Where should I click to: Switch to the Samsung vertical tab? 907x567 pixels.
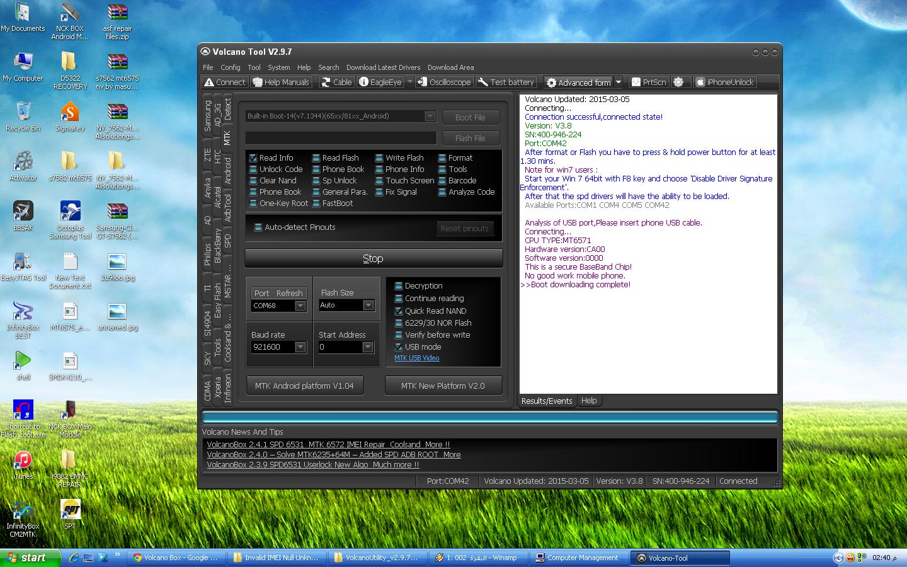coord(207,115)
